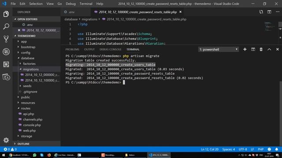Expand the resources folder
Image resolution: width=282 pixels, height=158 pixels.
28,103
